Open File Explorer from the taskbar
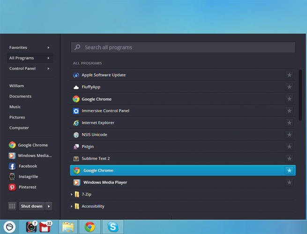 point(68,227)
